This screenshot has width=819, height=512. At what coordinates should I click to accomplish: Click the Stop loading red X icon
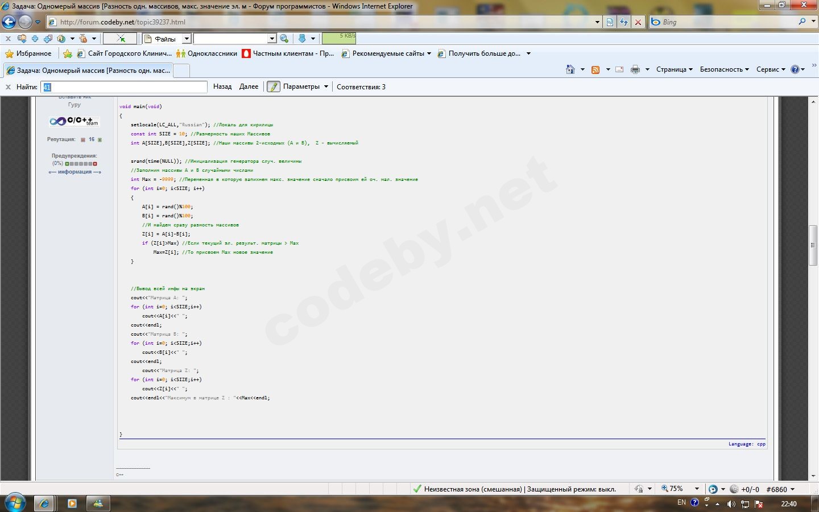click(638, 22)
